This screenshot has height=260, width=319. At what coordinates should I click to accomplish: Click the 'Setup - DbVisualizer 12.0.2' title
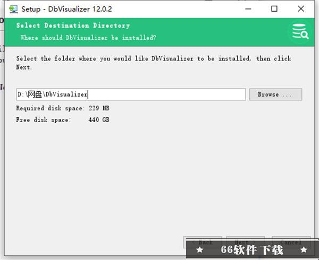[66, 9]
